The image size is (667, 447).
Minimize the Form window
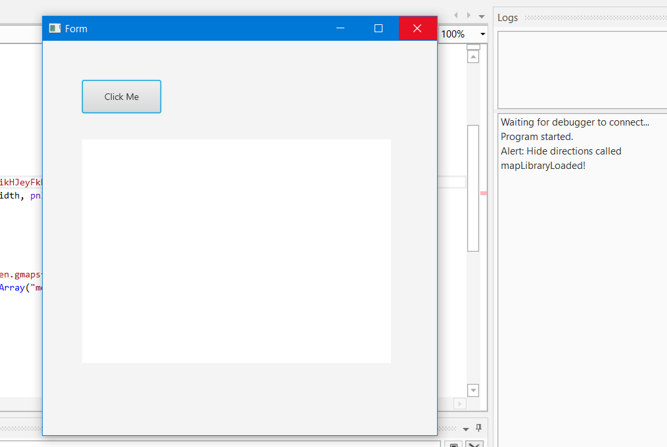tap(340, 28)
